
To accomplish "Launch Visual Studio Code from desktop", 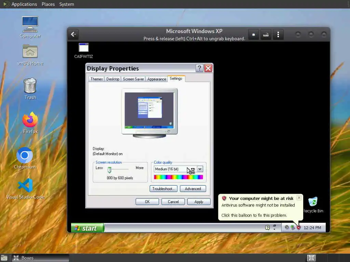I will (x=25, y=189).
